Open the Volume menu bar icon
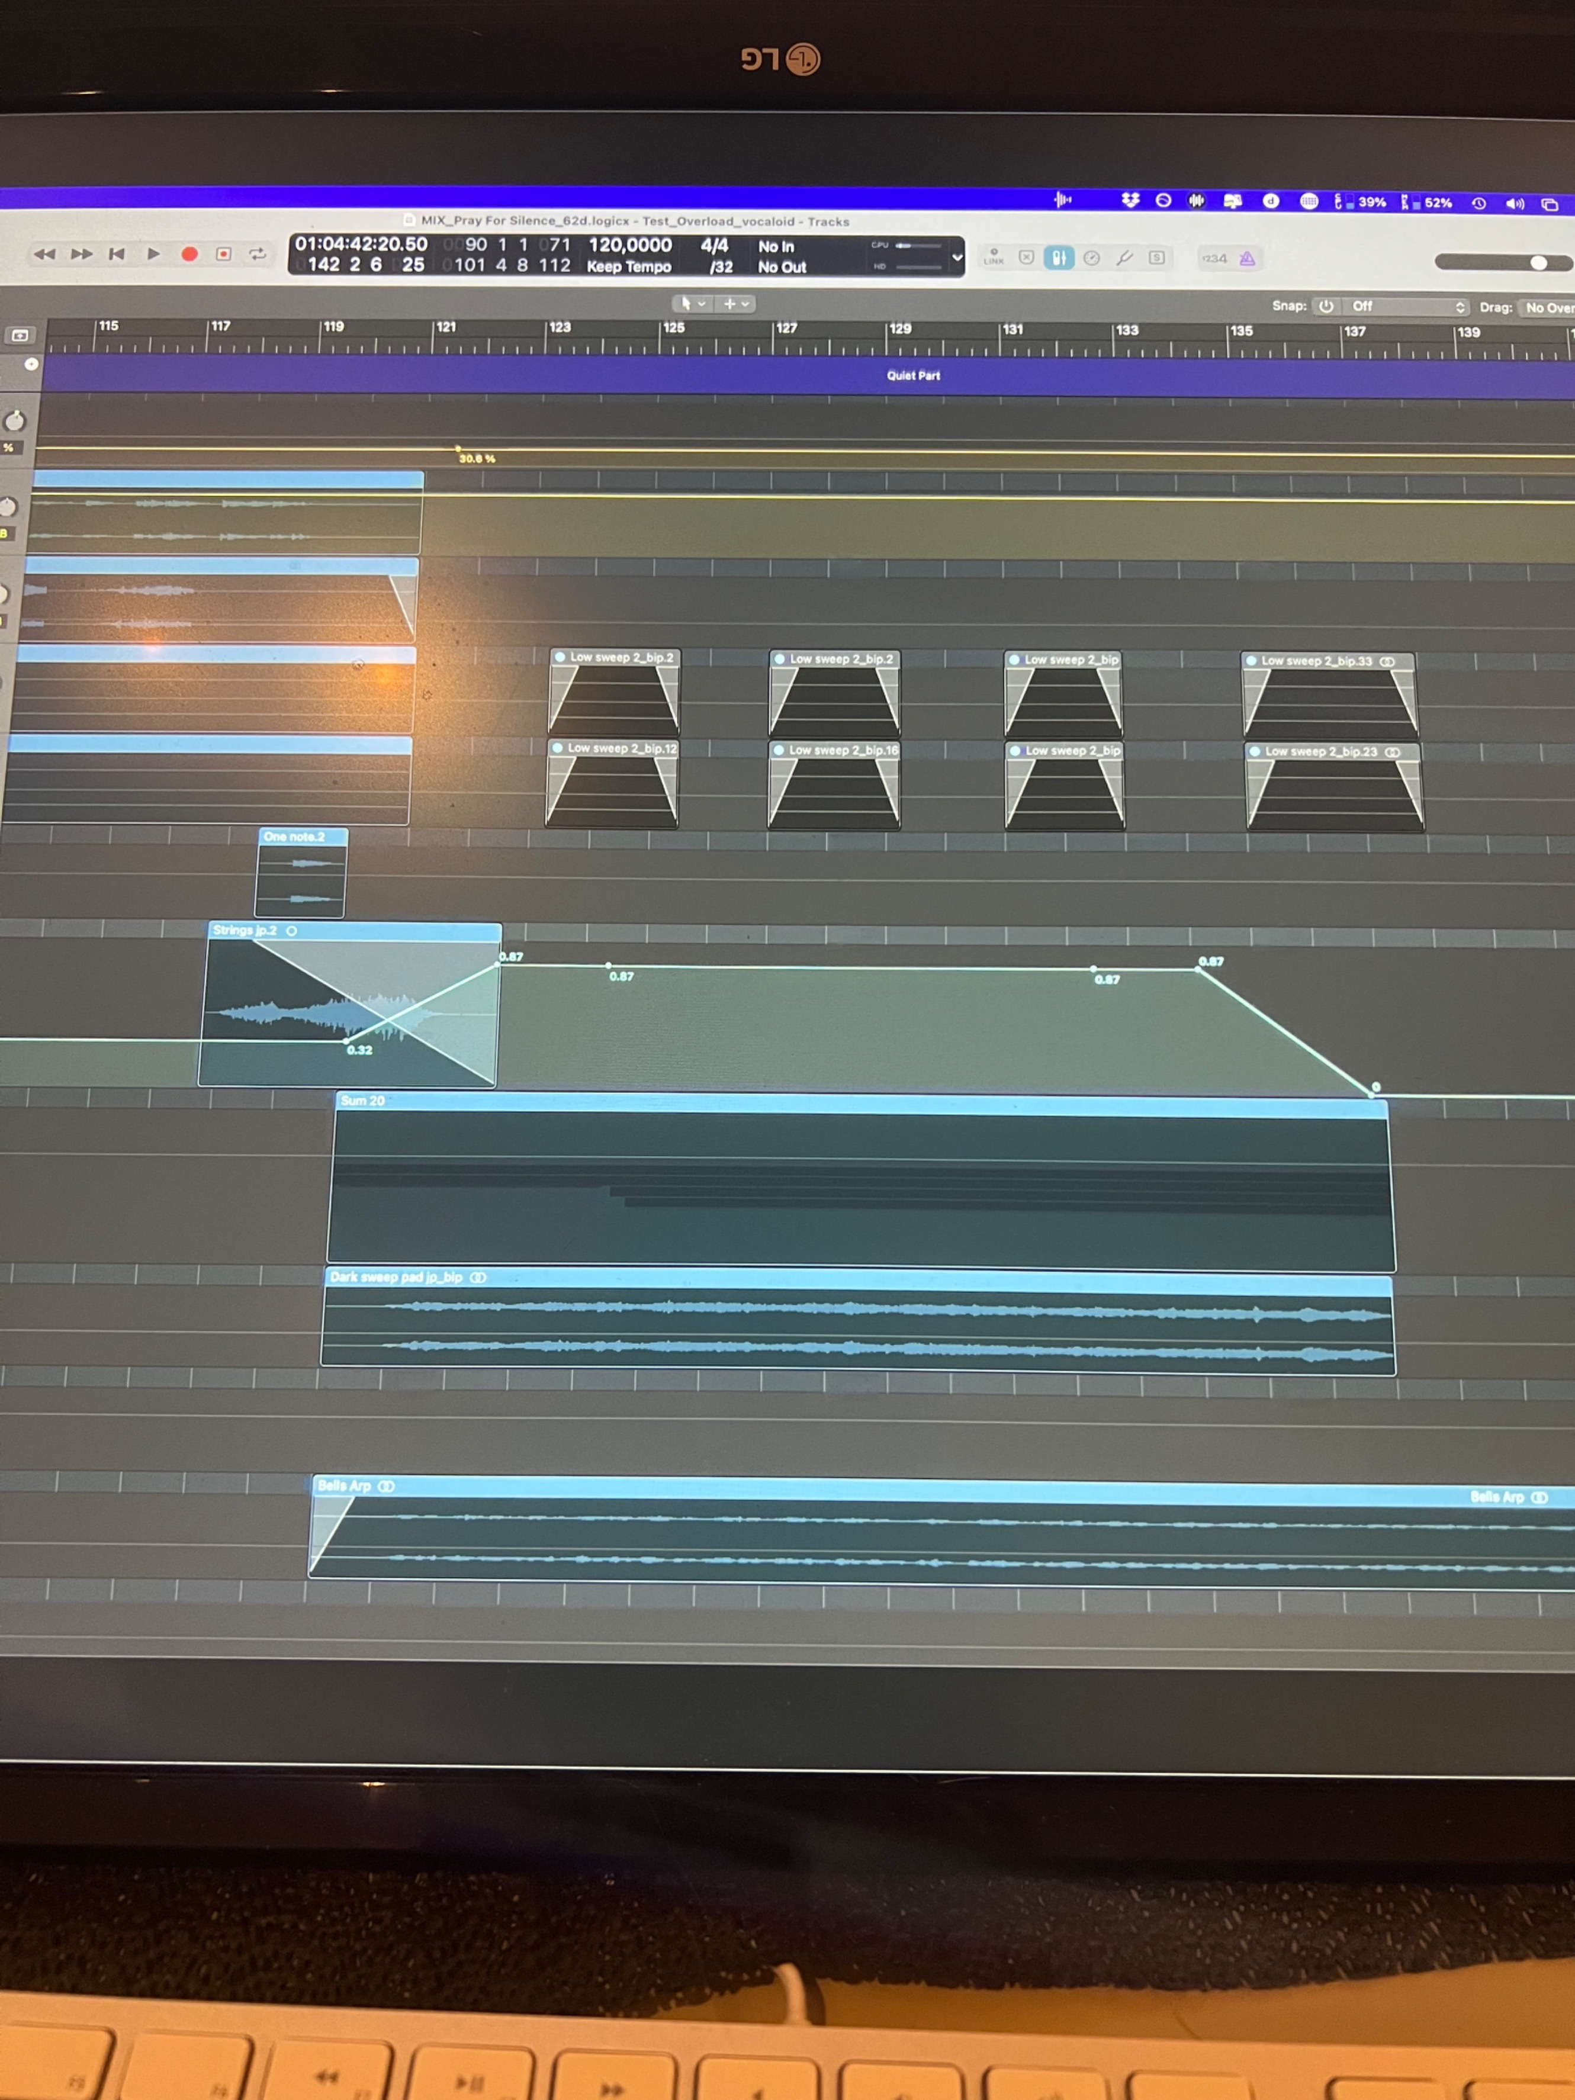 tap(1515, 204)
